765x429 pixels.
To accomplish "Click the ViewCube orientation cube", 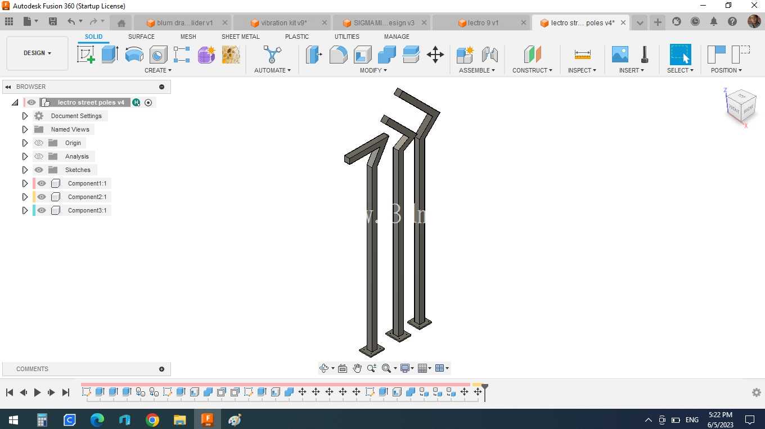I will 741,106.
